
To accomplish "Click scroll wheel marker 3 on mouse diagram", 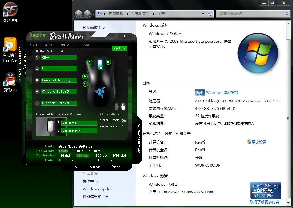I will click(101, 68).
